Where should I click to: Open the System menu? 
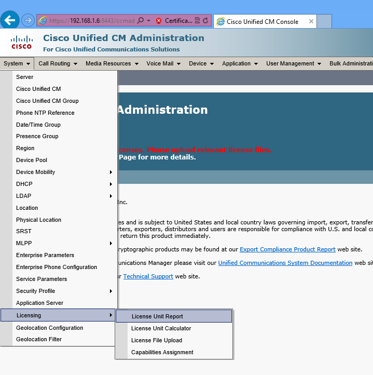(x=17, y=63)
